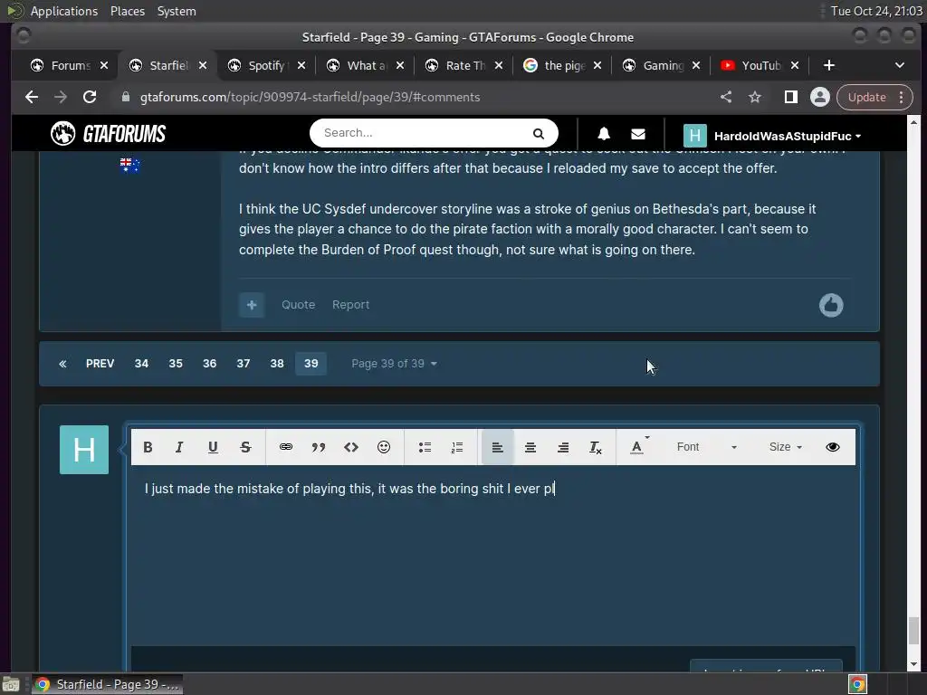Click the multiquote plus button

[252, 305]
